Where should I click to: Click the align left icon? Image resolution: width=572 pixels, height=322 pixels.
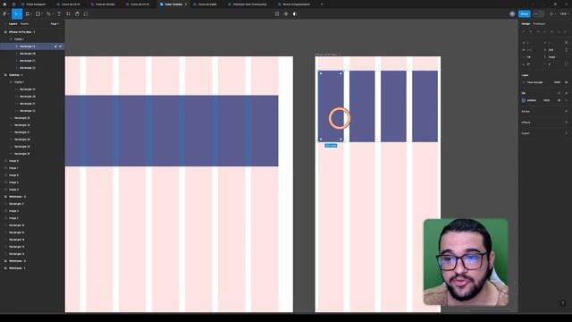pos(524,32)
